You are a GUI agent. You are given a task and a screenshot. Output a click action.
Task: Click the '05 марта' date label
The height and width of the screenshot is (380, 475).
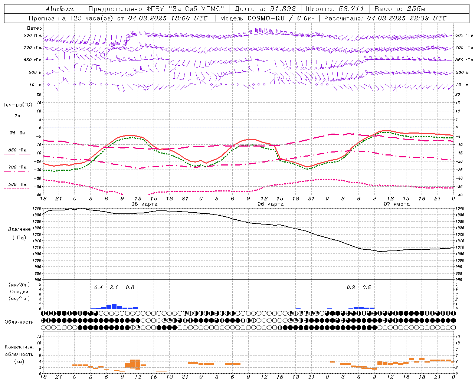tap(144, 204)
